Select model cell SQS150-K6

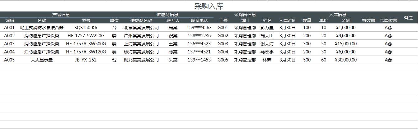click(86, 28)
